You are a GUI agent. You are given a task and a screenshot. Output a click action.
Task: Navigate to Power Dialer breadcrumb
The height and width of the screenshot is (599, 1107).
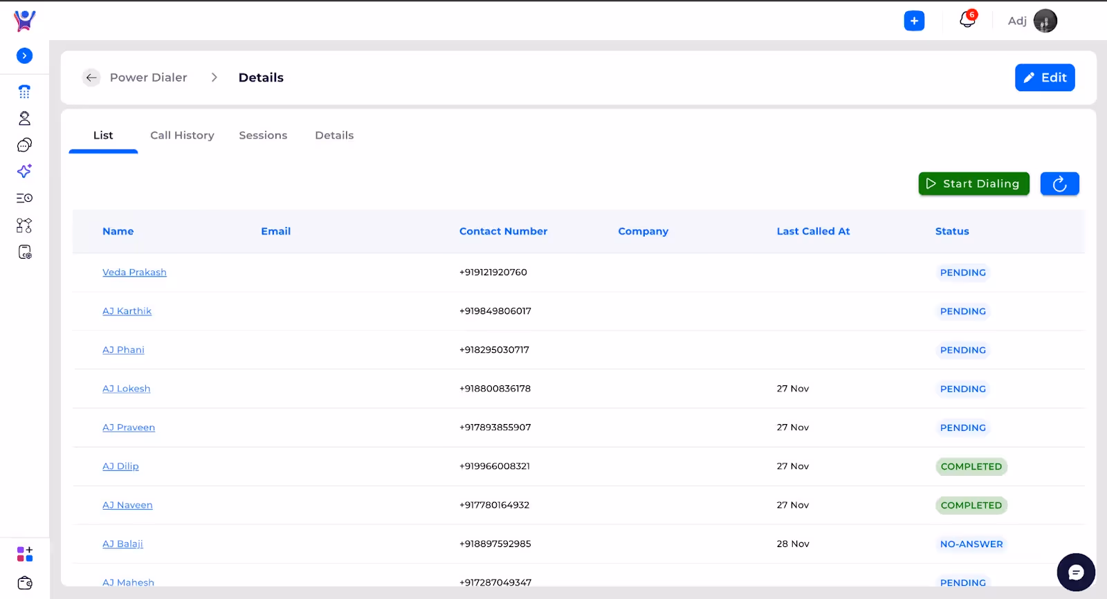pyautogui.click(x=148, y=77)
